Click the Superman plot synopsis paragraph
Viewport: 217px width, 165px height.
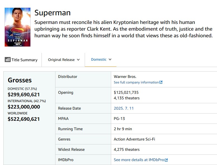123,29
